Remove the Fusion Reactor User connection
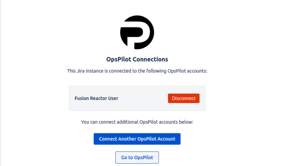Screen dimensions: 292x166 [184, 98]
